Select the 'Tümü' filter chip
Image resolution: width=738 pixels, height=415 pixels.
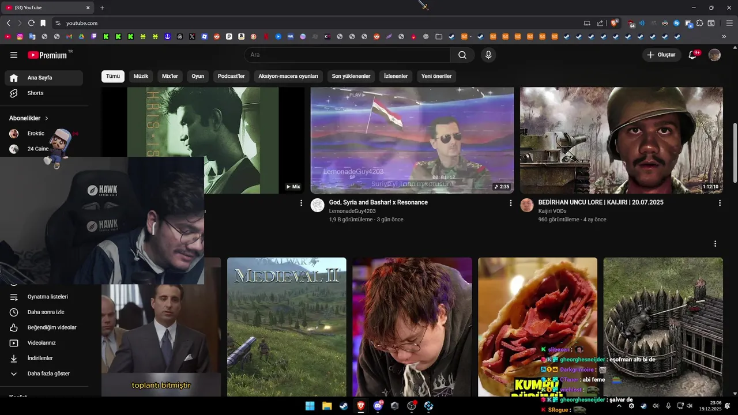click(x=113, y=76)
